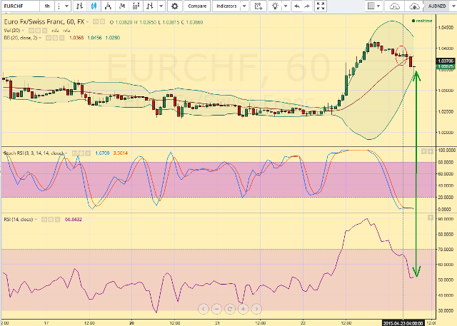Hide the BB (20, close, 2) indicator

[49, 38]
